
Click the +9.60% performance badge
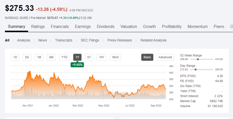(x=77, y=65)
